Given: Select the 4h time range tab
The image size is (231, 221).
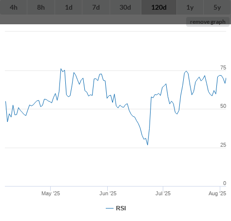Looking at the screenshot, I should click(14, 7).
